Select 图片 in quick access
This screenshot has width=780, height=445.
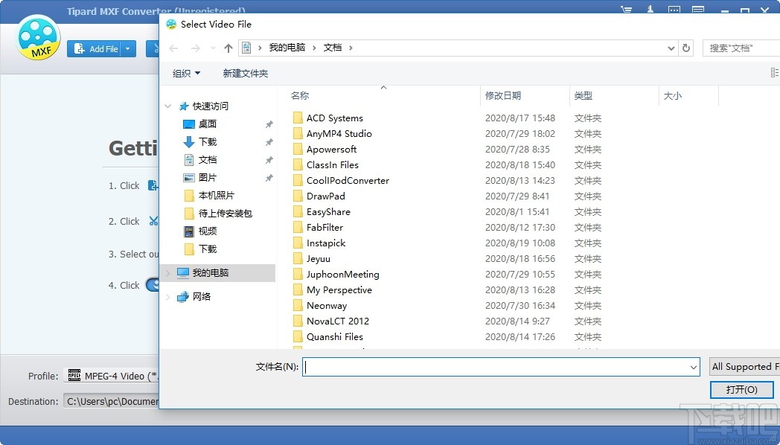[208, 178]
